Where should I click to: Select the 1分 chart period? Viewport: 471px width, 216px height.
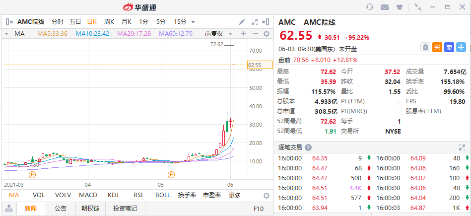(x=143, y=22)
